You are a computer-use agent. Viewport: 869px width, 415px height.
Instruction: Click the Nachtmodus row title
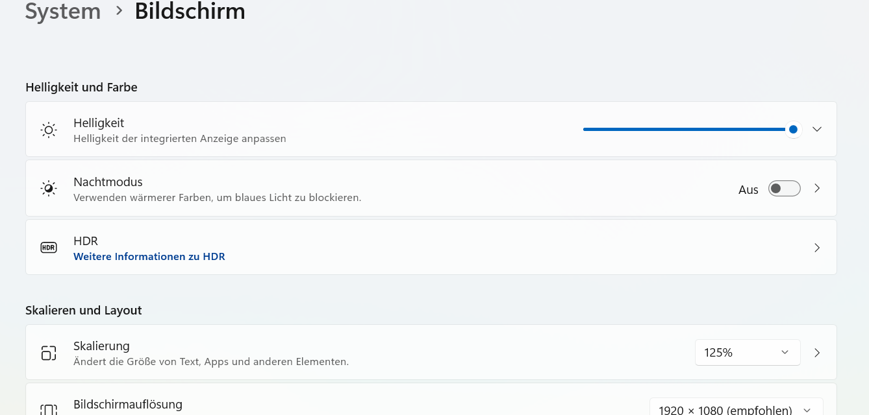click(x=108, y=182)
